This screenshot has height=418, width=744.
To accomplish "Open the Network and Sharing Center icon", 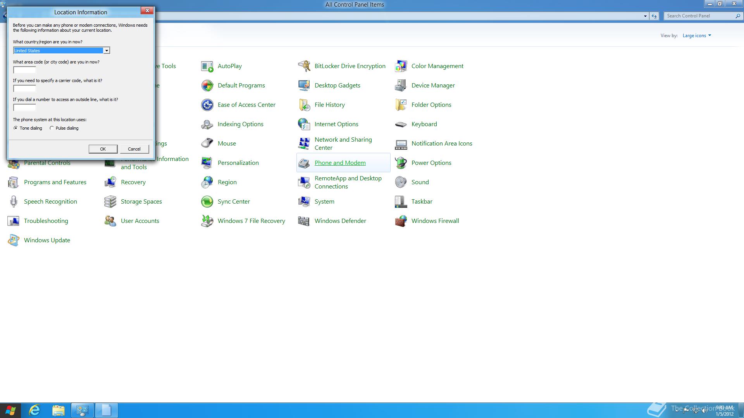I will click(304, 144).
